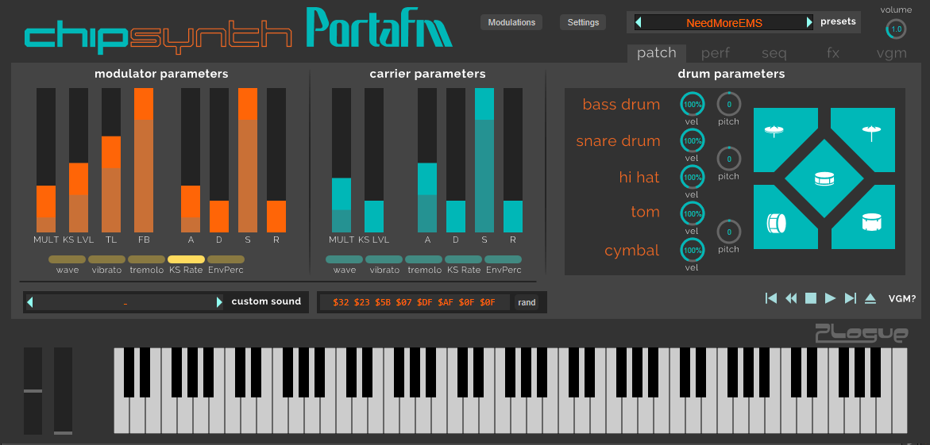Viewport: 930px width, 445px height.
Task: Hit the bass drum pad
Action: [x=776, y=224]
